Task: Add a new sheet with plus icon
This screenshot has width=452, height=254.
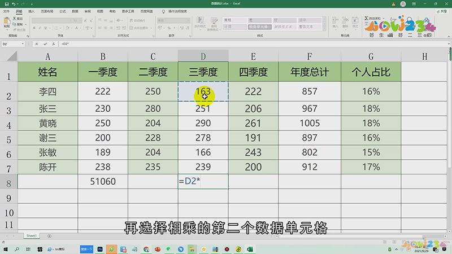Action: [49, 236]
